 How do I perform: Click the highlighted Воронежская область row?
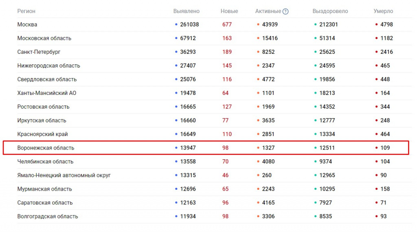point(46,148)
